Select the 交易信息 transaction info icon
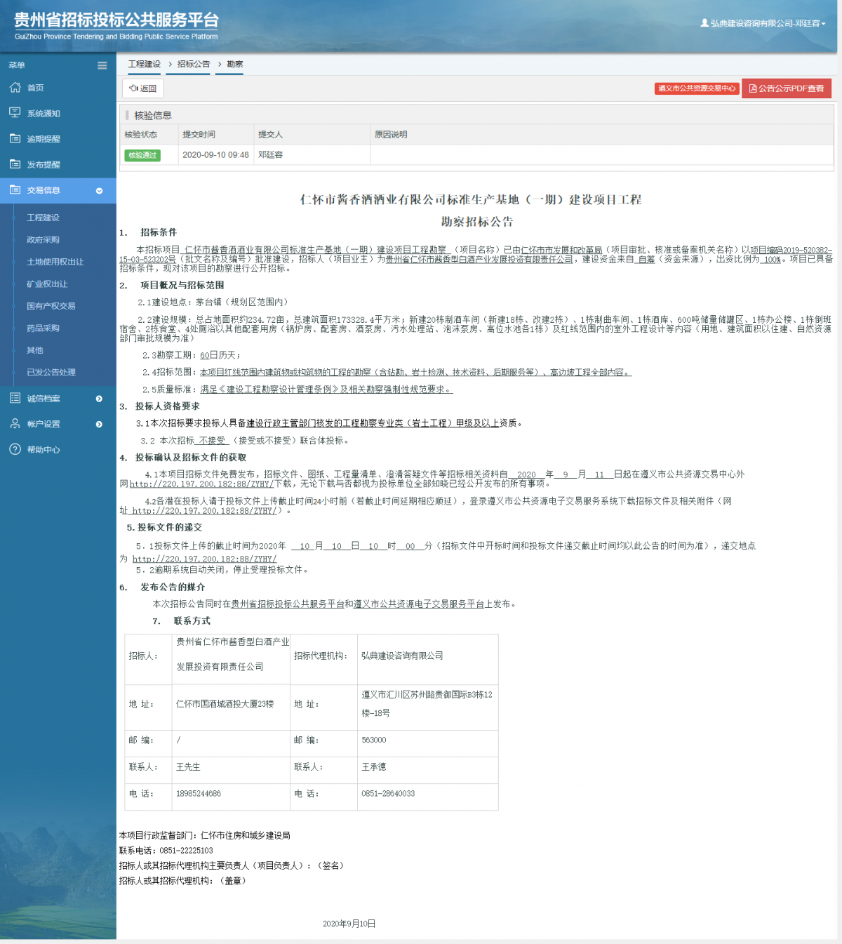 15,190
